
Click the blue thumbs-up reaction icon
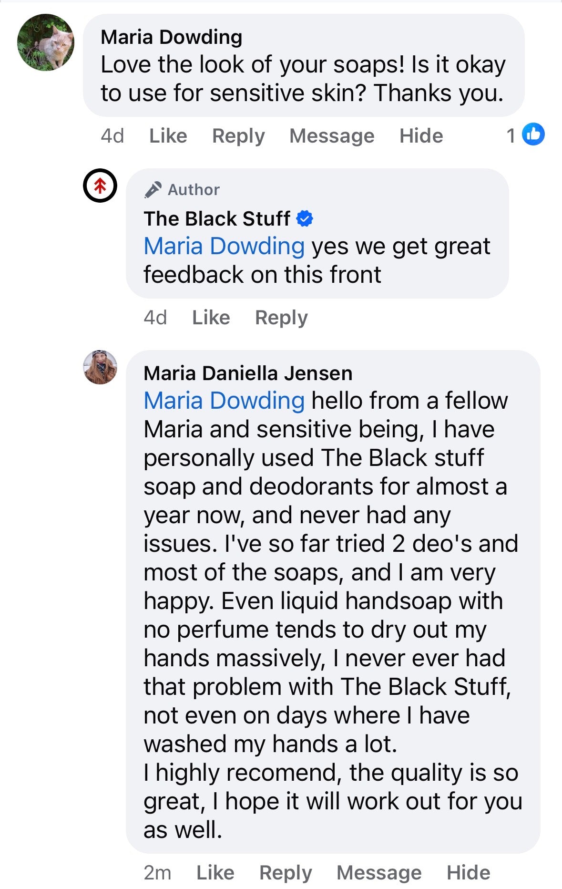(532, 135)
